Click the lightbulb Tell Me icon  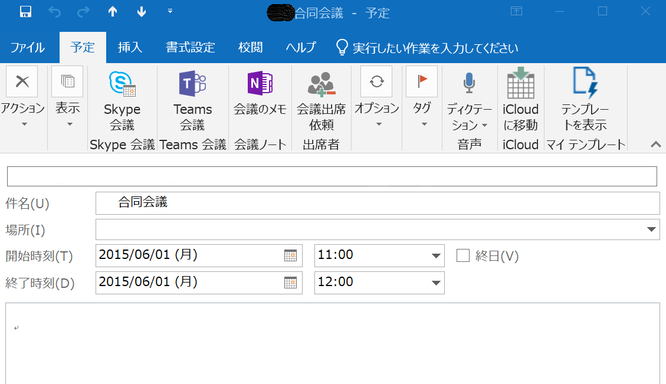click(342, 48)
